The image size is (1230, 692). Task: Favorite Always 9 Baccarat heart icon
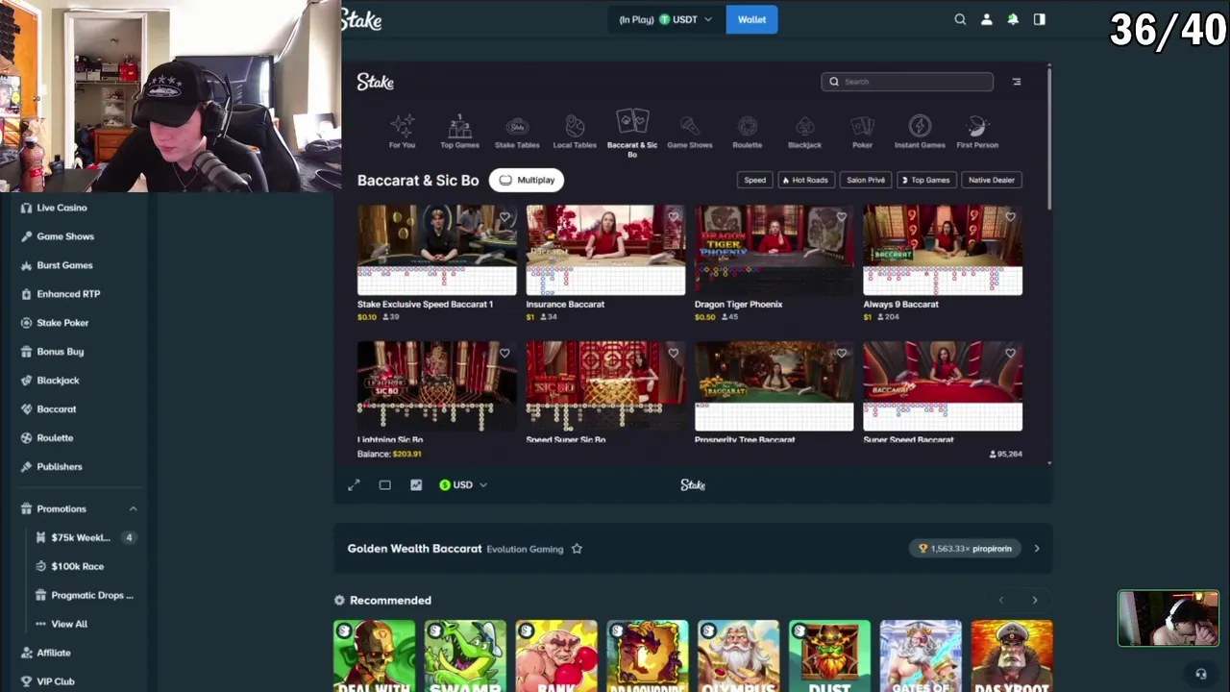point(1010,217)
